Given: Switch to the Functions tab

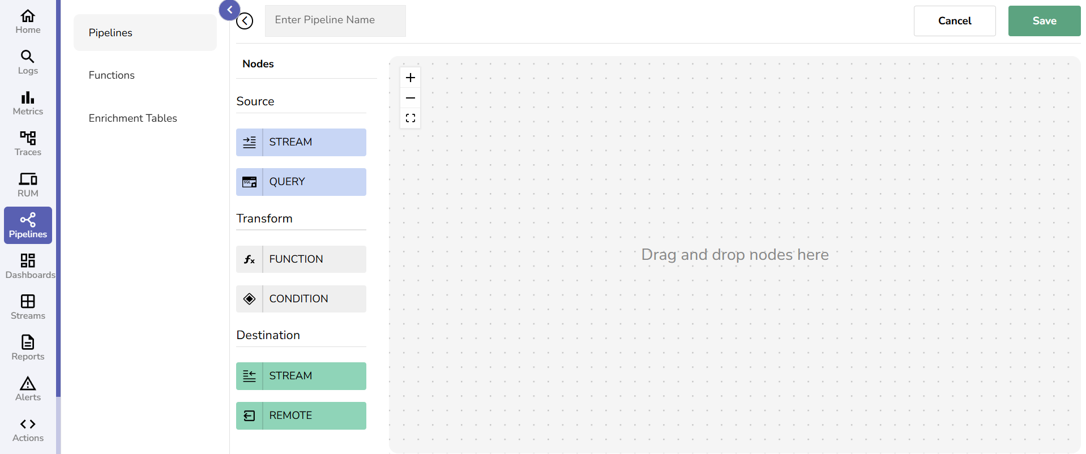Looking at the screenshot, I should click(112, 75).
